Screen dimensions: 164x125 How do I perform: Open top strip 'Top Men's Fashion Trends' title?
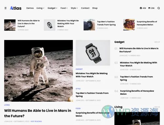point(106,23)
